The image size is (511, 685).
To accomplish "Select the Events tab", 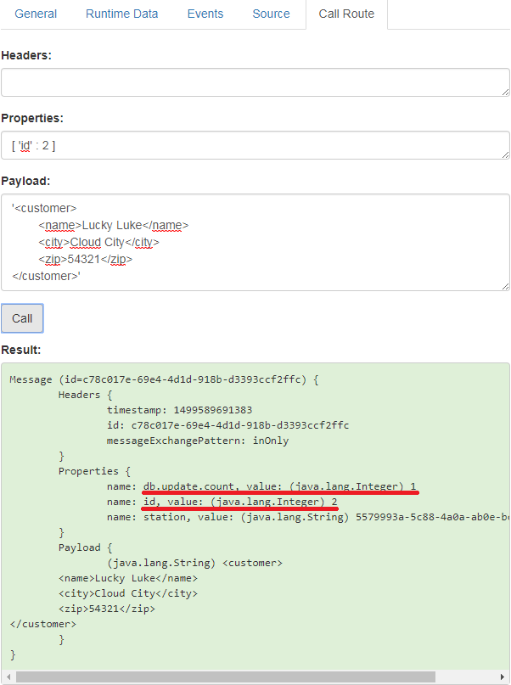I will coord(205,14).
